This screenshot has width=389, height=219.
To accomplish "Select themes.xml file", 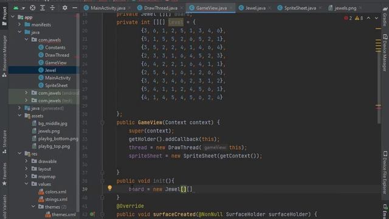I will pyautogui.click(x=61, y=214).
